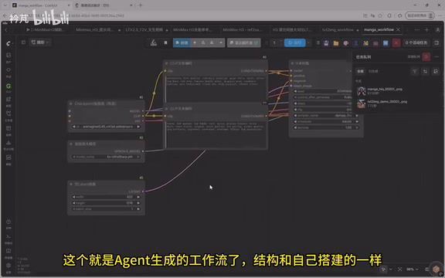This screenshot has height=278, width=445.
Task: Adjust the steps slider in sampler node
Action: click(x=322, y=103)
